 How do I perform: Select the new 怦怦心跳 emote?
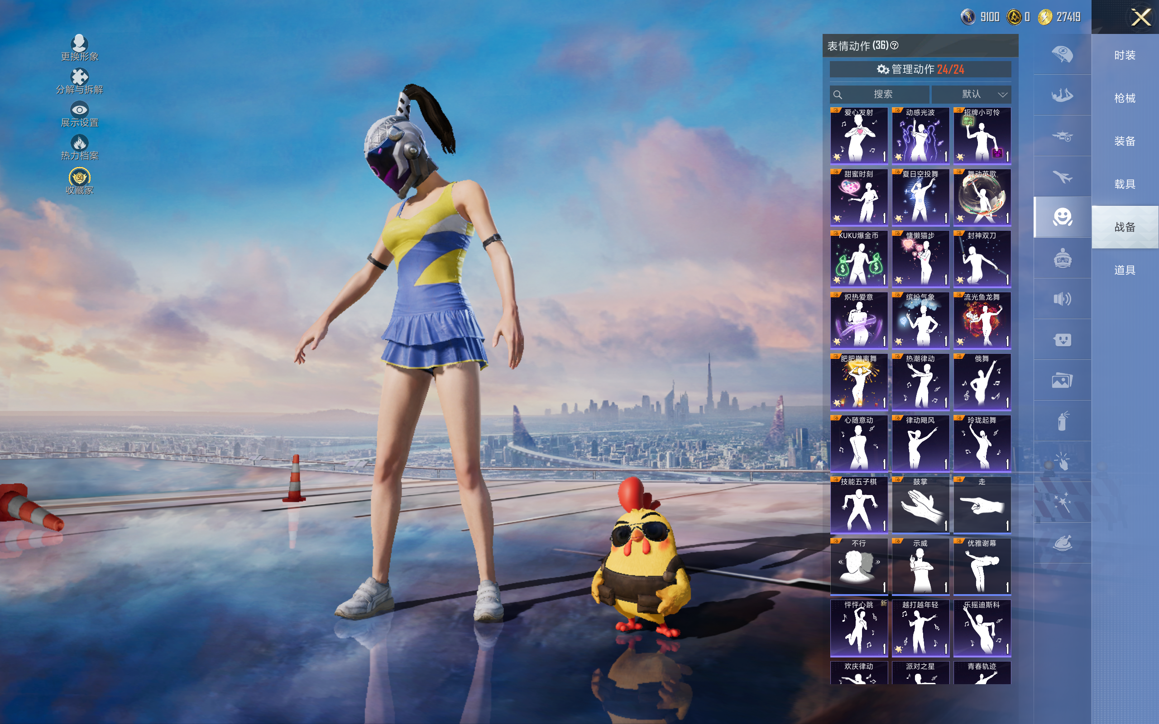tap(859, 628)
